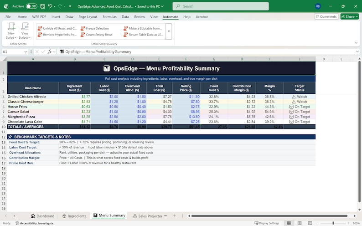Run Unhide All Rows and Columns script
This screenshot has height=226, width=362.
click(x=57, y=28)
